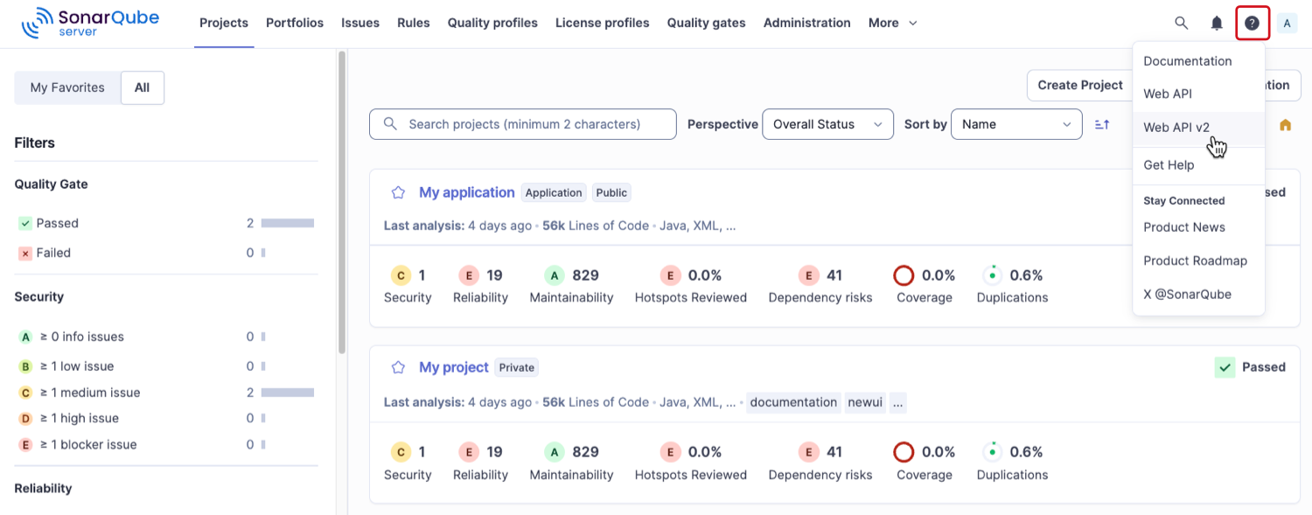This screenshot has width=1312, height=515.
Task: Choose Web API v2 in help menu
Action: (x=1198, y=127)
